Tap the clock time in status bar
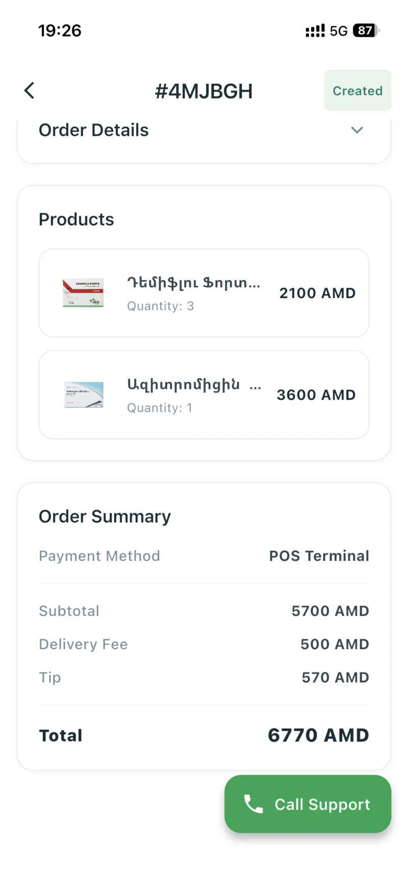 point(60,31)
